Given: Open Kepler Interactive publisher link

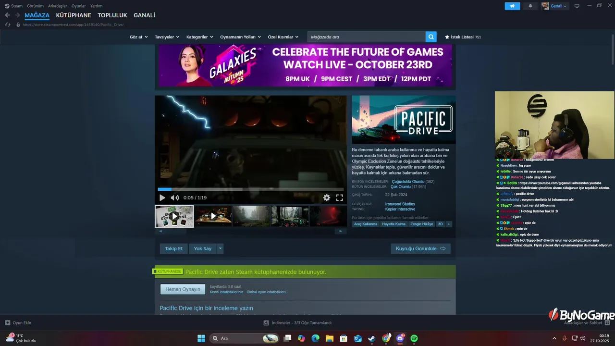Looking at the screenshot, I should click(400, 210).
